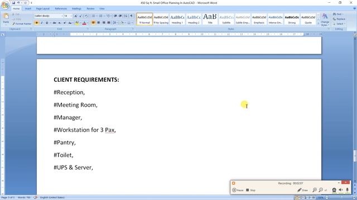This screenshot has width=357, height=200.
Task: Open Word Help icon
Action: [354, 8]
